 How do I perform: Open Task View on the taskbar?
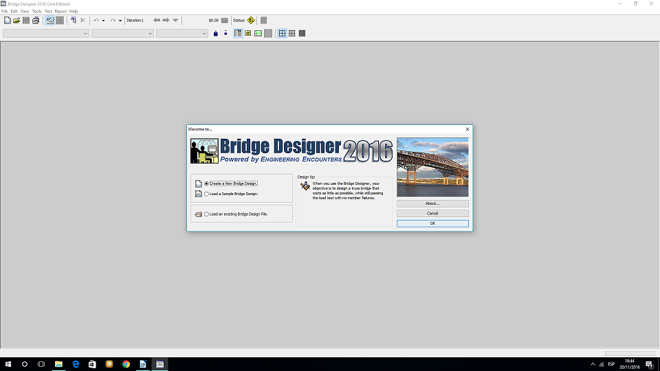click(x=41, y=364)
